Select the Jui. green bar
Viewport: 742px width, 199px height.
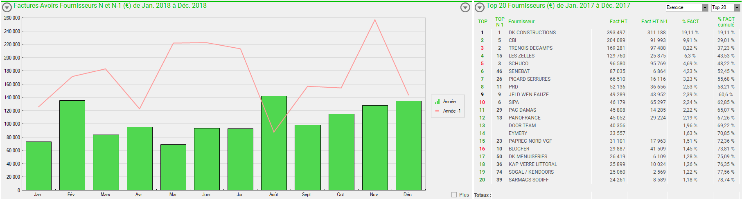click(240, 159)
